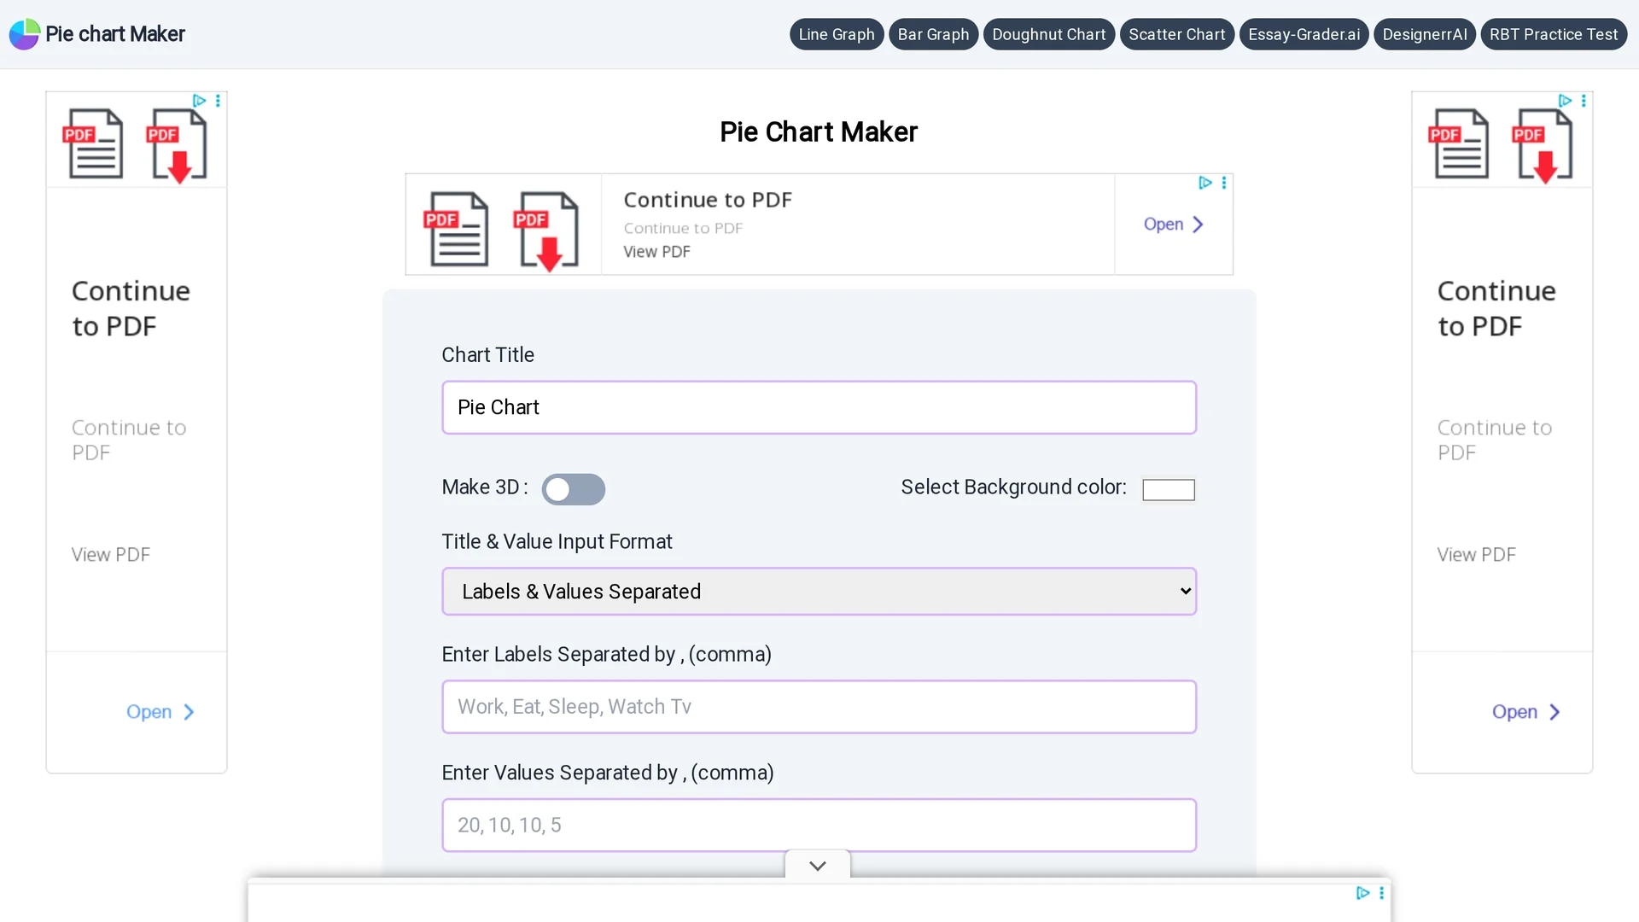This screenshot has height=922, width=1639.
Task: Click the AdChoices icon in center banner ad
Action: point(1204,183)
